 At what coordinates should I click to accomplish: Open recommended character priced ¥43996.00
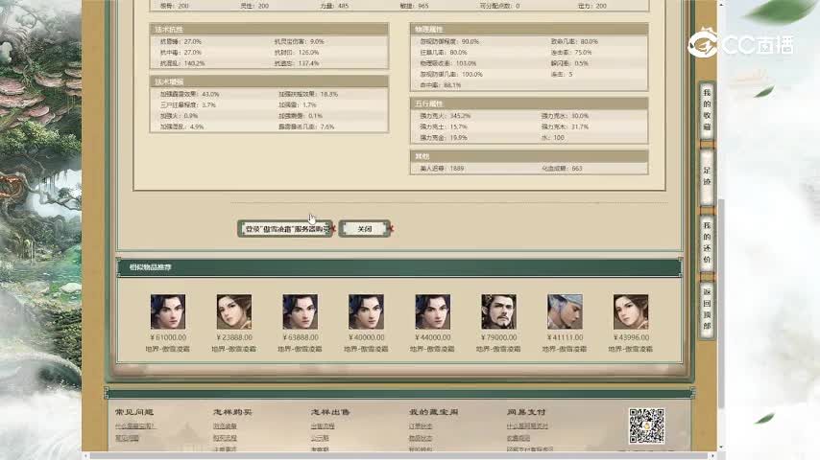click(631, 311)
